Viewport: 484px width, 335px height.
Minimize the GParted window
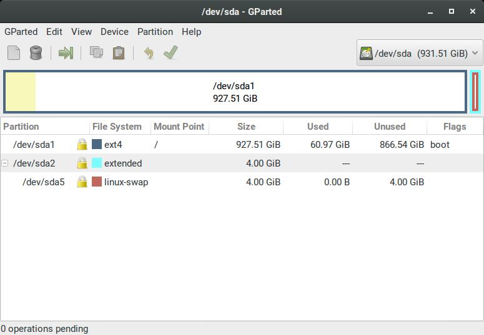[x=430, y=12]
